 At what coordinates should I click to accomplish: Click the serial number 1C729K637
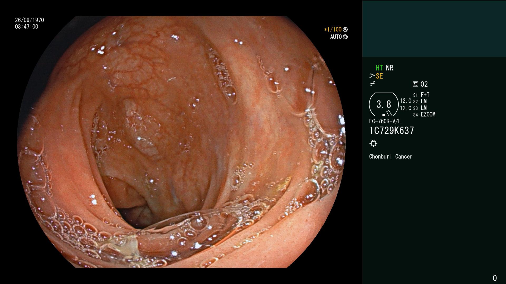[x=392, y=130]
